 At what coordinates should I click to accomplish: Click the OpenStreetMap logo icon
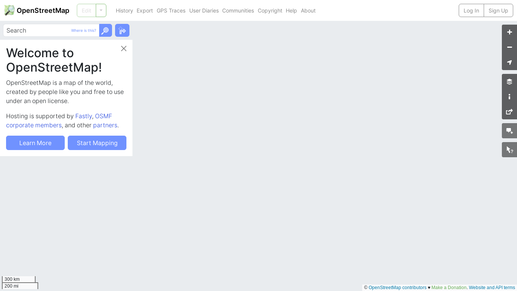click(9, 10)
